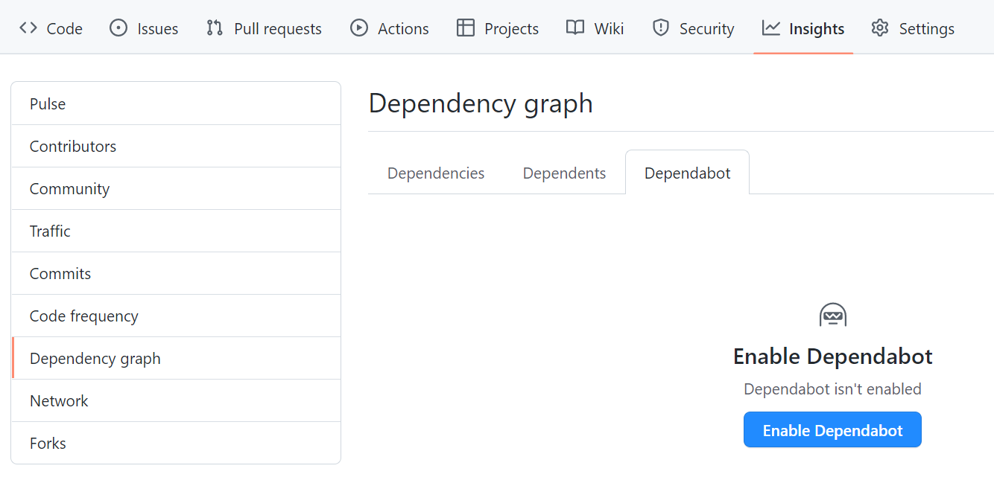The width and height of the screenshot is (994, 486).
Task: Click the Actions play icon
Action: coord(359,28)
